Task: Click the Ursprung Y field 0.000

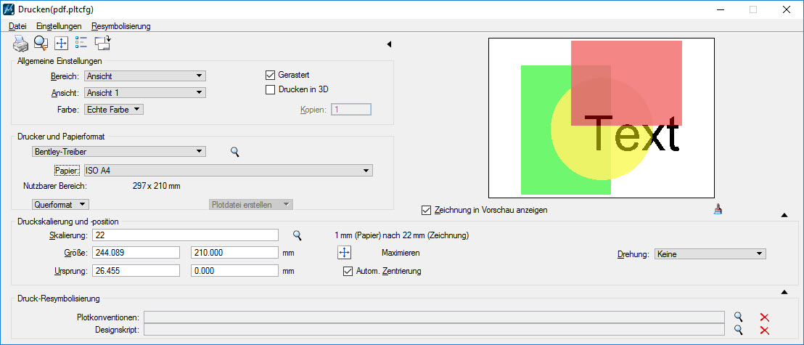Action: click(234, 271)
